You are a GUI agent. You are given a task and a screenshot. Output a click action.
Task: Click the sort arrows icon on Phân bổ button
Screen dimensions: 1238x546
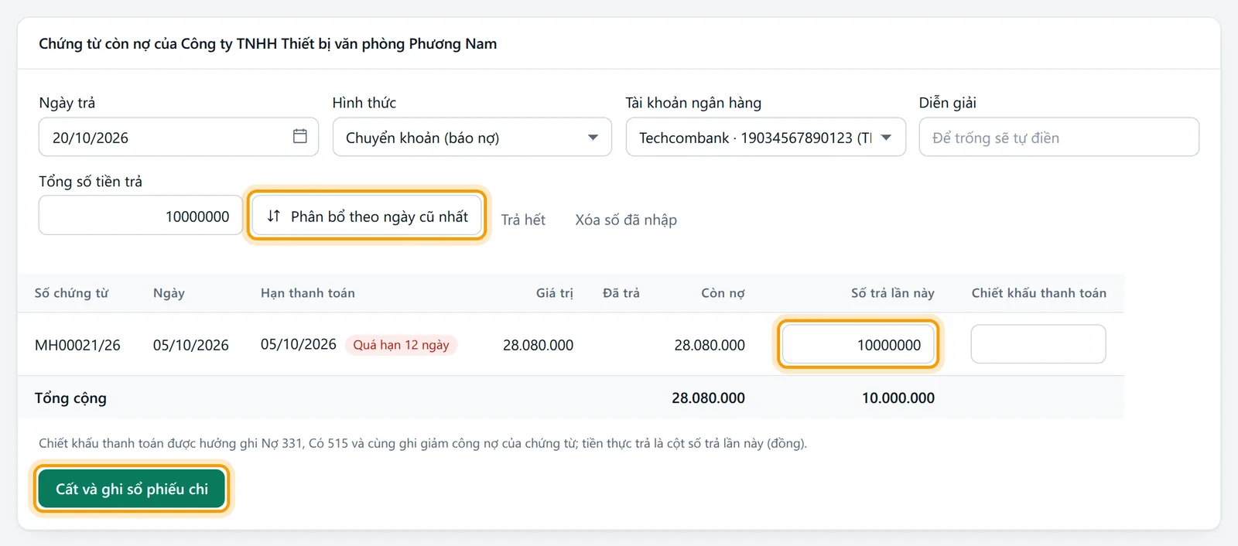(273, 216)
